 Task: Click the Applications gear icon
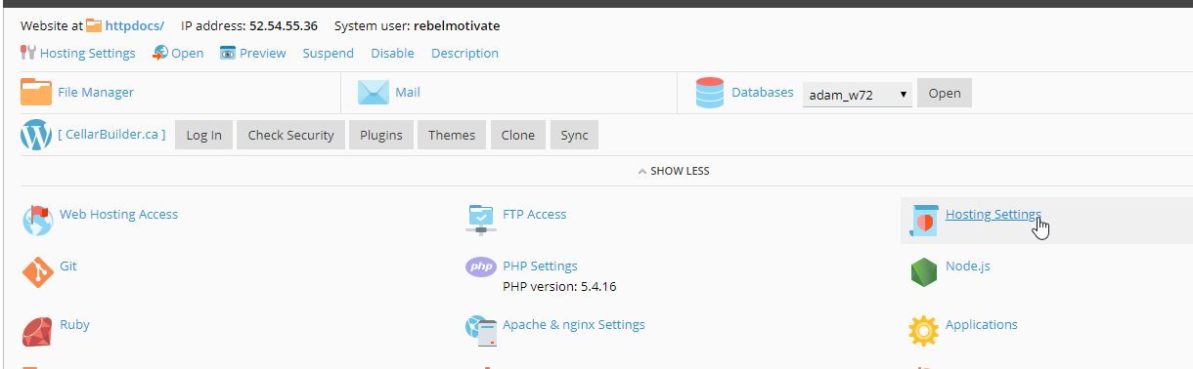[923, 331]
